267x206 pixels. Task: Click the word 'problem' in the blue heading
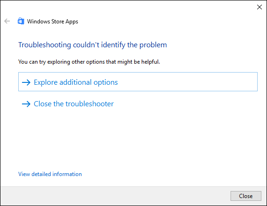(x=153, y=45)
